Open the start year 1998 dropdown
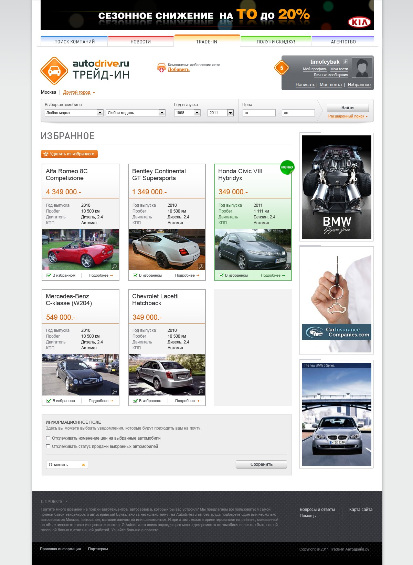This screenshot has width=413, height=565. point(187,113)
